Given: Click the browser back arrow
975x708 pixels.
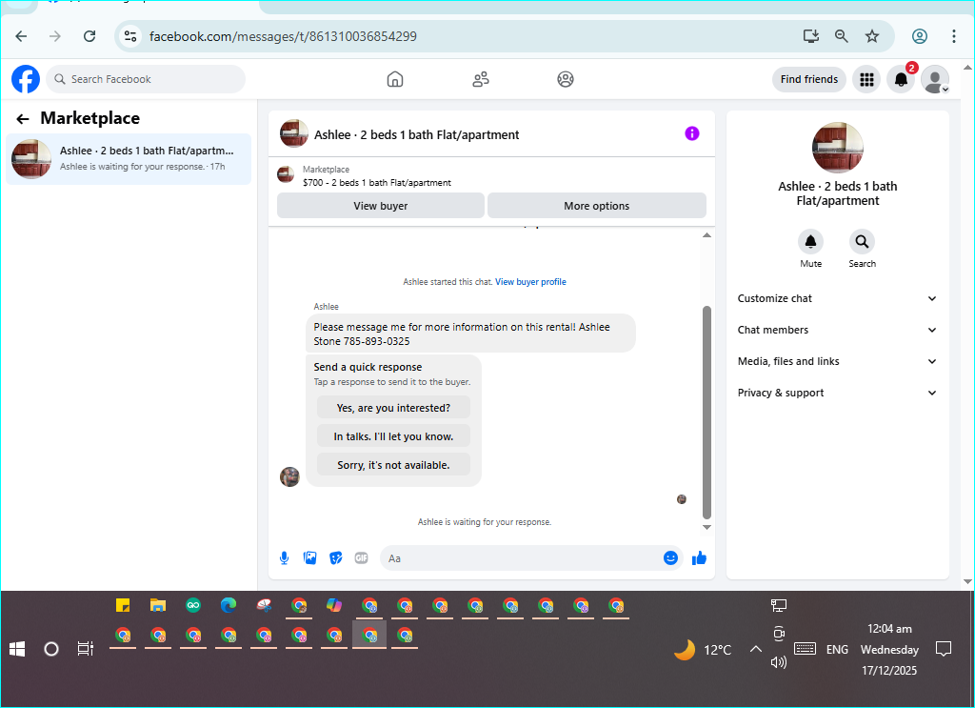Looking at the screenshot, I should [x=21, y=36].
